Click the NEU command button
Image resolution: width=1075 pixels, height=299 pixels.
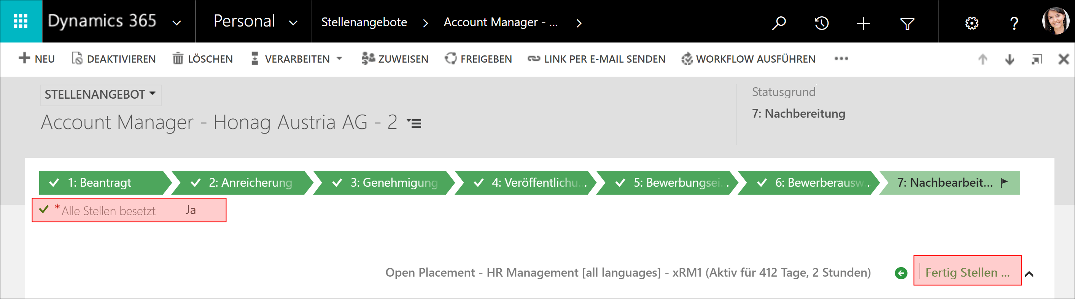(x=37, y=59)
